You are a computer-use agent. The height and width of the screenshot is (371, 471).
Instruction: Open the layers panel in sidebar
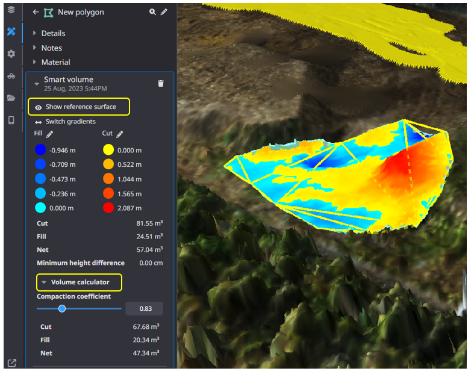click(11, 10)
